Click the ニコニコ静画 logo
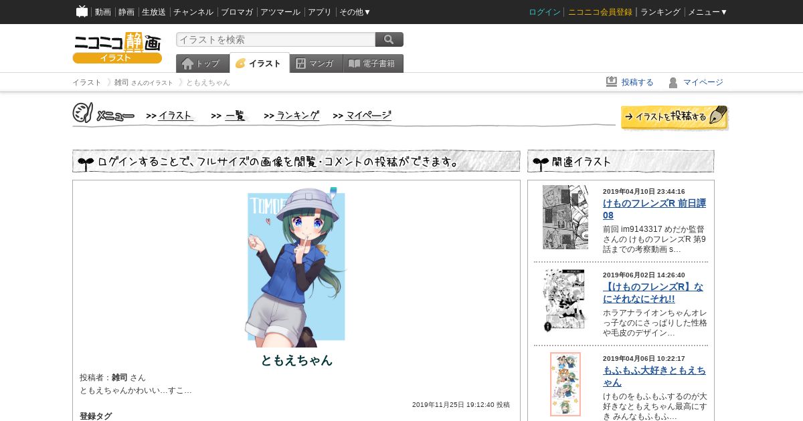The width and height of the screenshot is (803, 421). pyautogui.click(x=117, y=47)
